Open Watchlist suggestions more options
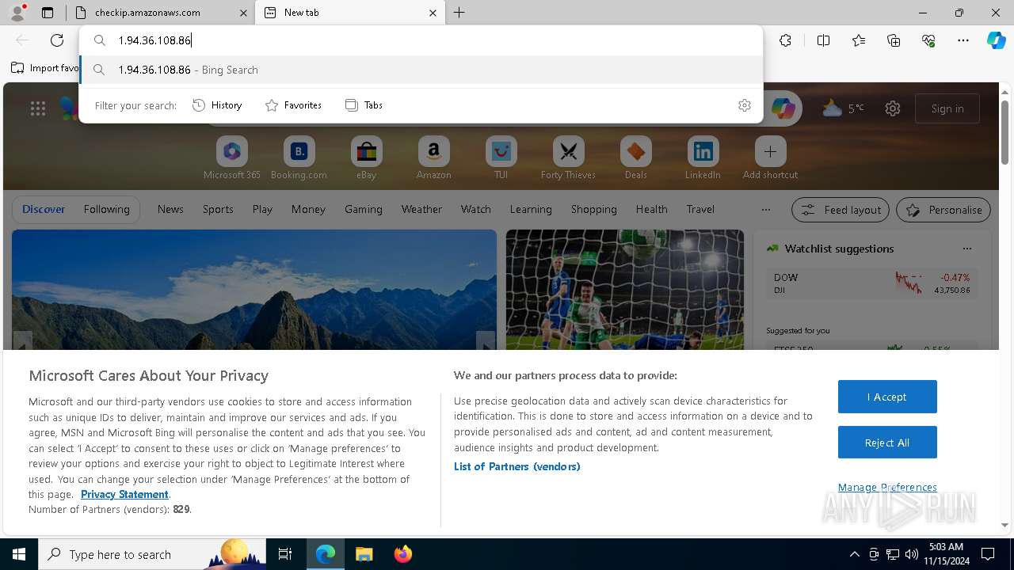The height and width of the screenshot is (570, 1014). tap(966, 249)
